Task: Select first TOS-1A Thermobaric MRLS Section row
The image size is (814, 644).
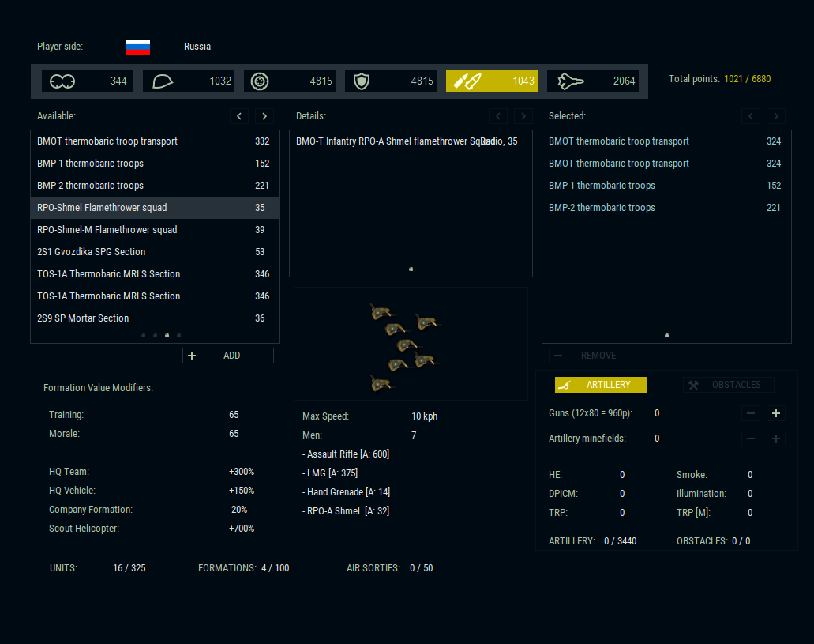Action: pos(155,274)
